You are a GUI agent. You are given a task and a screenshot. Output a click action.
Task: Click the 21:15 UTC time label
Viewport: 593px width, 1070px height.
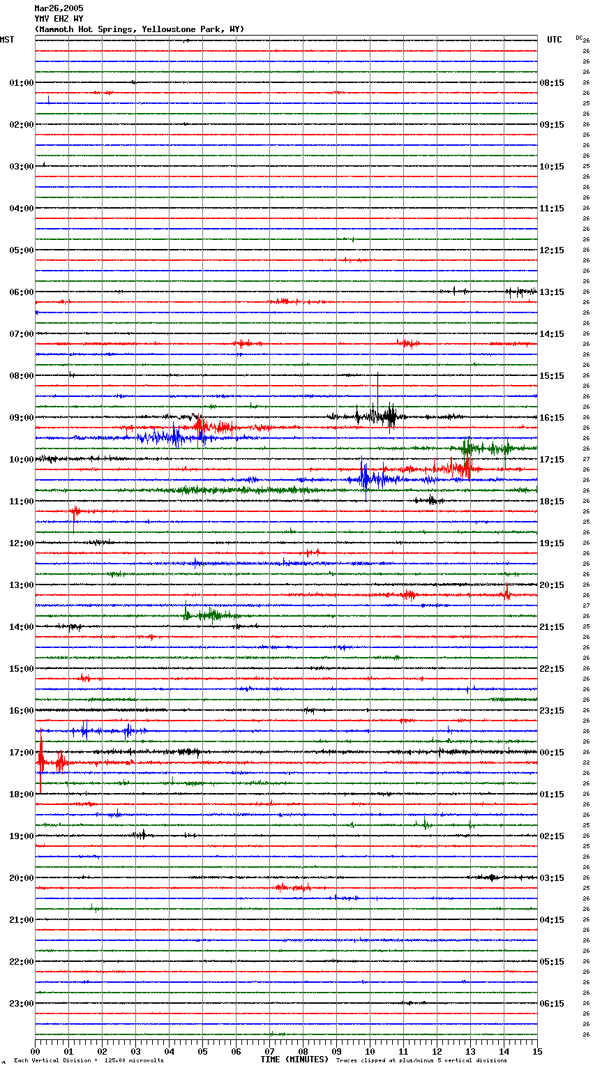552,627
